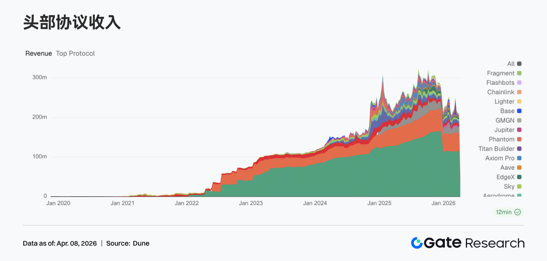The image size is (547, 261).
Task: Click the Gate Research logo
Action: (467, 243)
